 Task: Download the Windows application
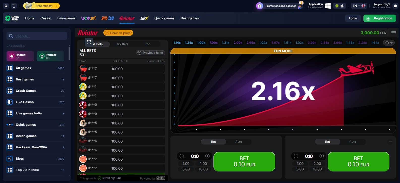click(319, 6)
